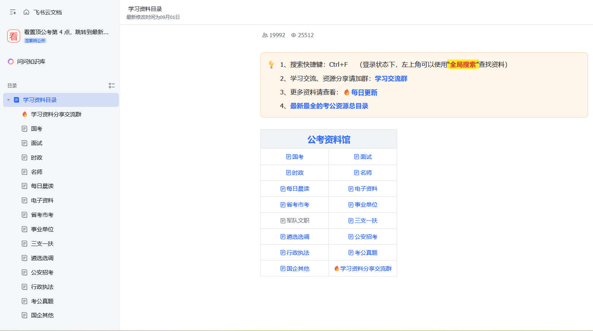
Task: Open 国考 in the sidebar tree
Action: pyautogui.click(x=36, y=129)
